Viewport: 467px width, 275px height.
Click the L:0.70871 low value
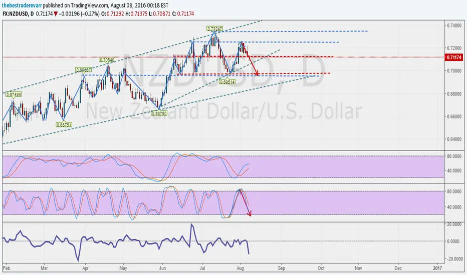point(160,13)
